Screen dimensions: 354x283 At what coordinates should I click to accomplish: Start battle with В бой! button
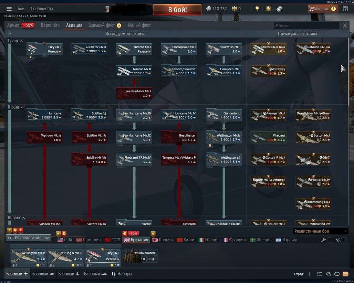point(177,10)
